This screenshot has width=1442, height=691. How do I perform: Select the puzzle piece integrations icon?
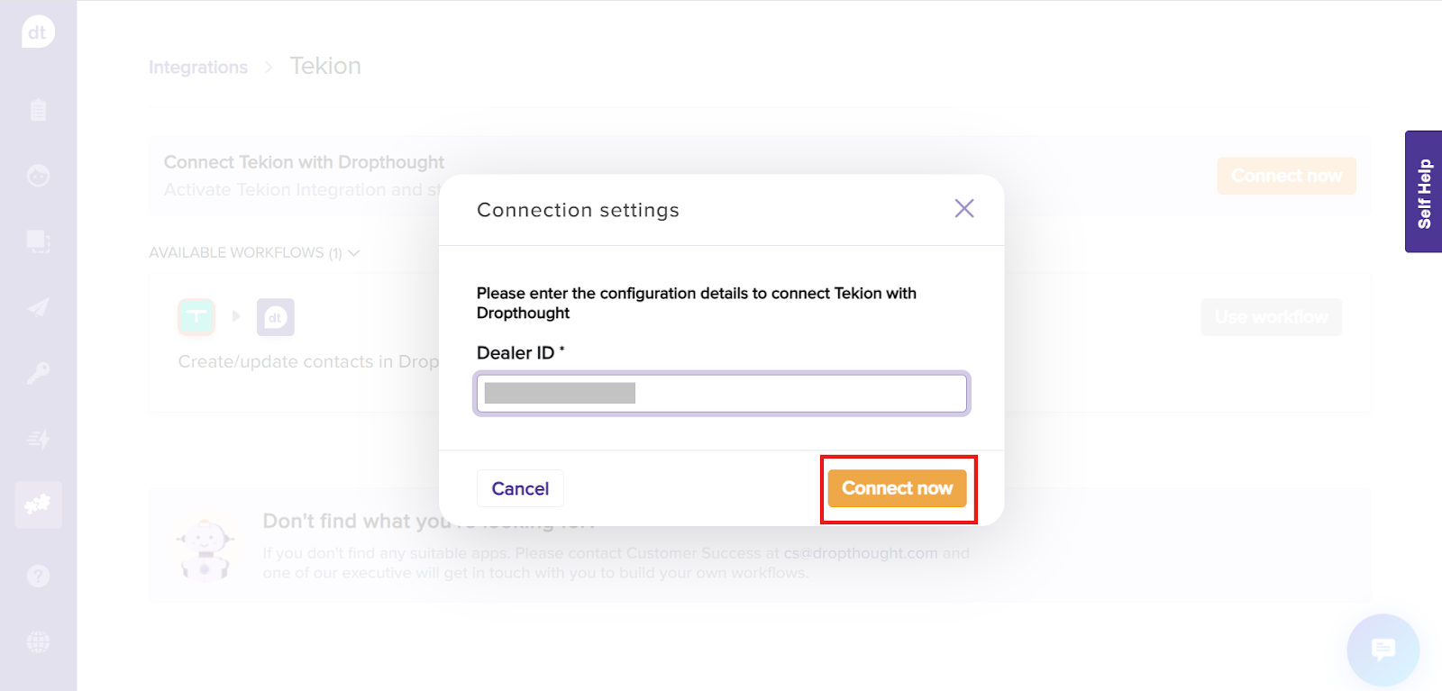tap(38, 505)
